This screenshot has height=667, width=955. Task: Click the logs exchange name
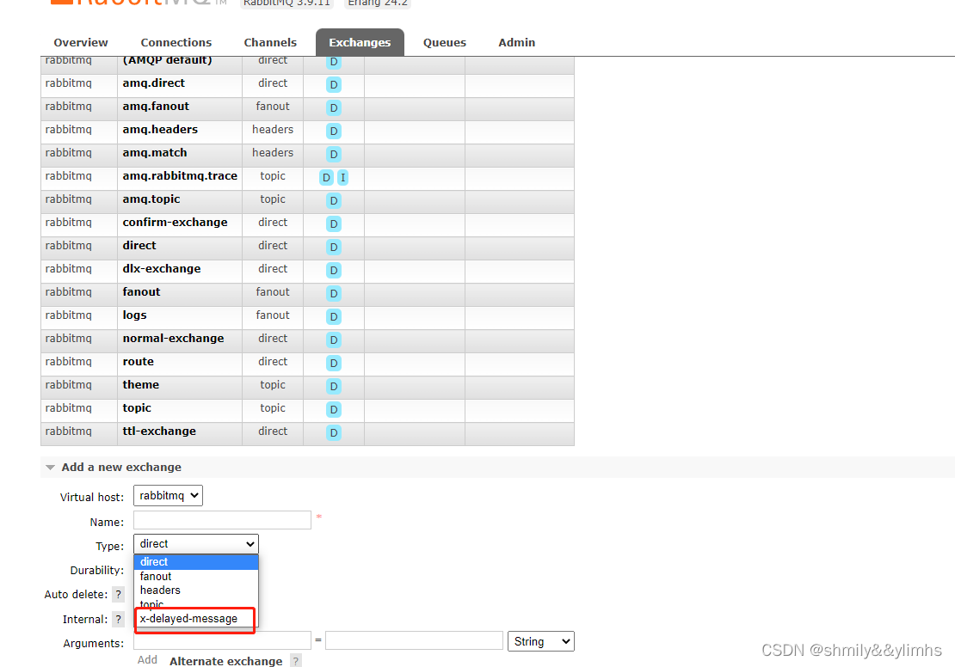click(x=134, y=315)
